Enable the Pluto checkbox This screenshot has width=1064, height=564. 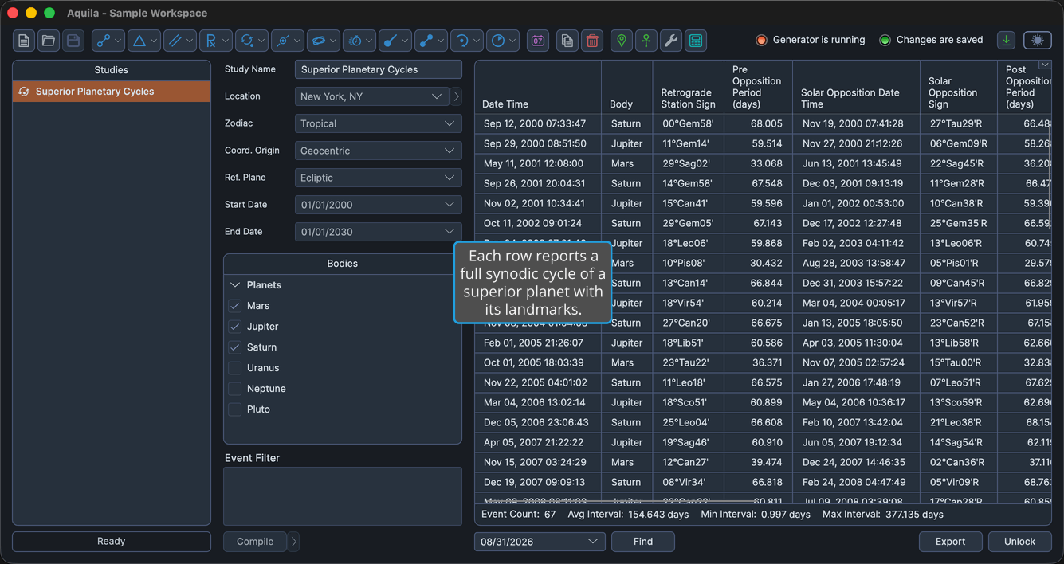pos(235,409)
